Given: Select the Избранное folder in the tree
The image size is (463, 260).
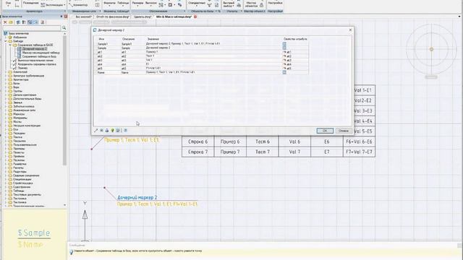Looking at the screenshot, I should (x=20, y=37).
